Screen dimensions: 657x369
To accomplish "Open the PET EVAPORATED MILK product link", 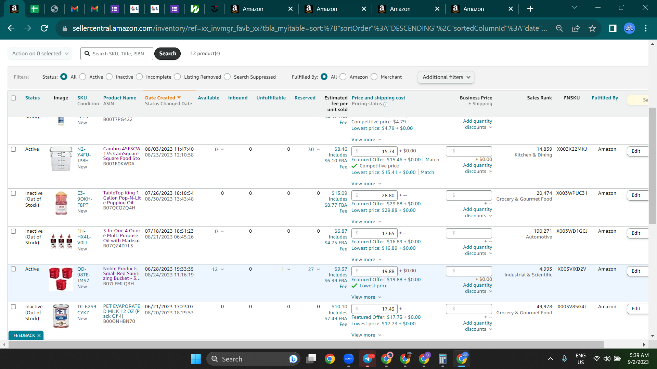I will point(121,311).
